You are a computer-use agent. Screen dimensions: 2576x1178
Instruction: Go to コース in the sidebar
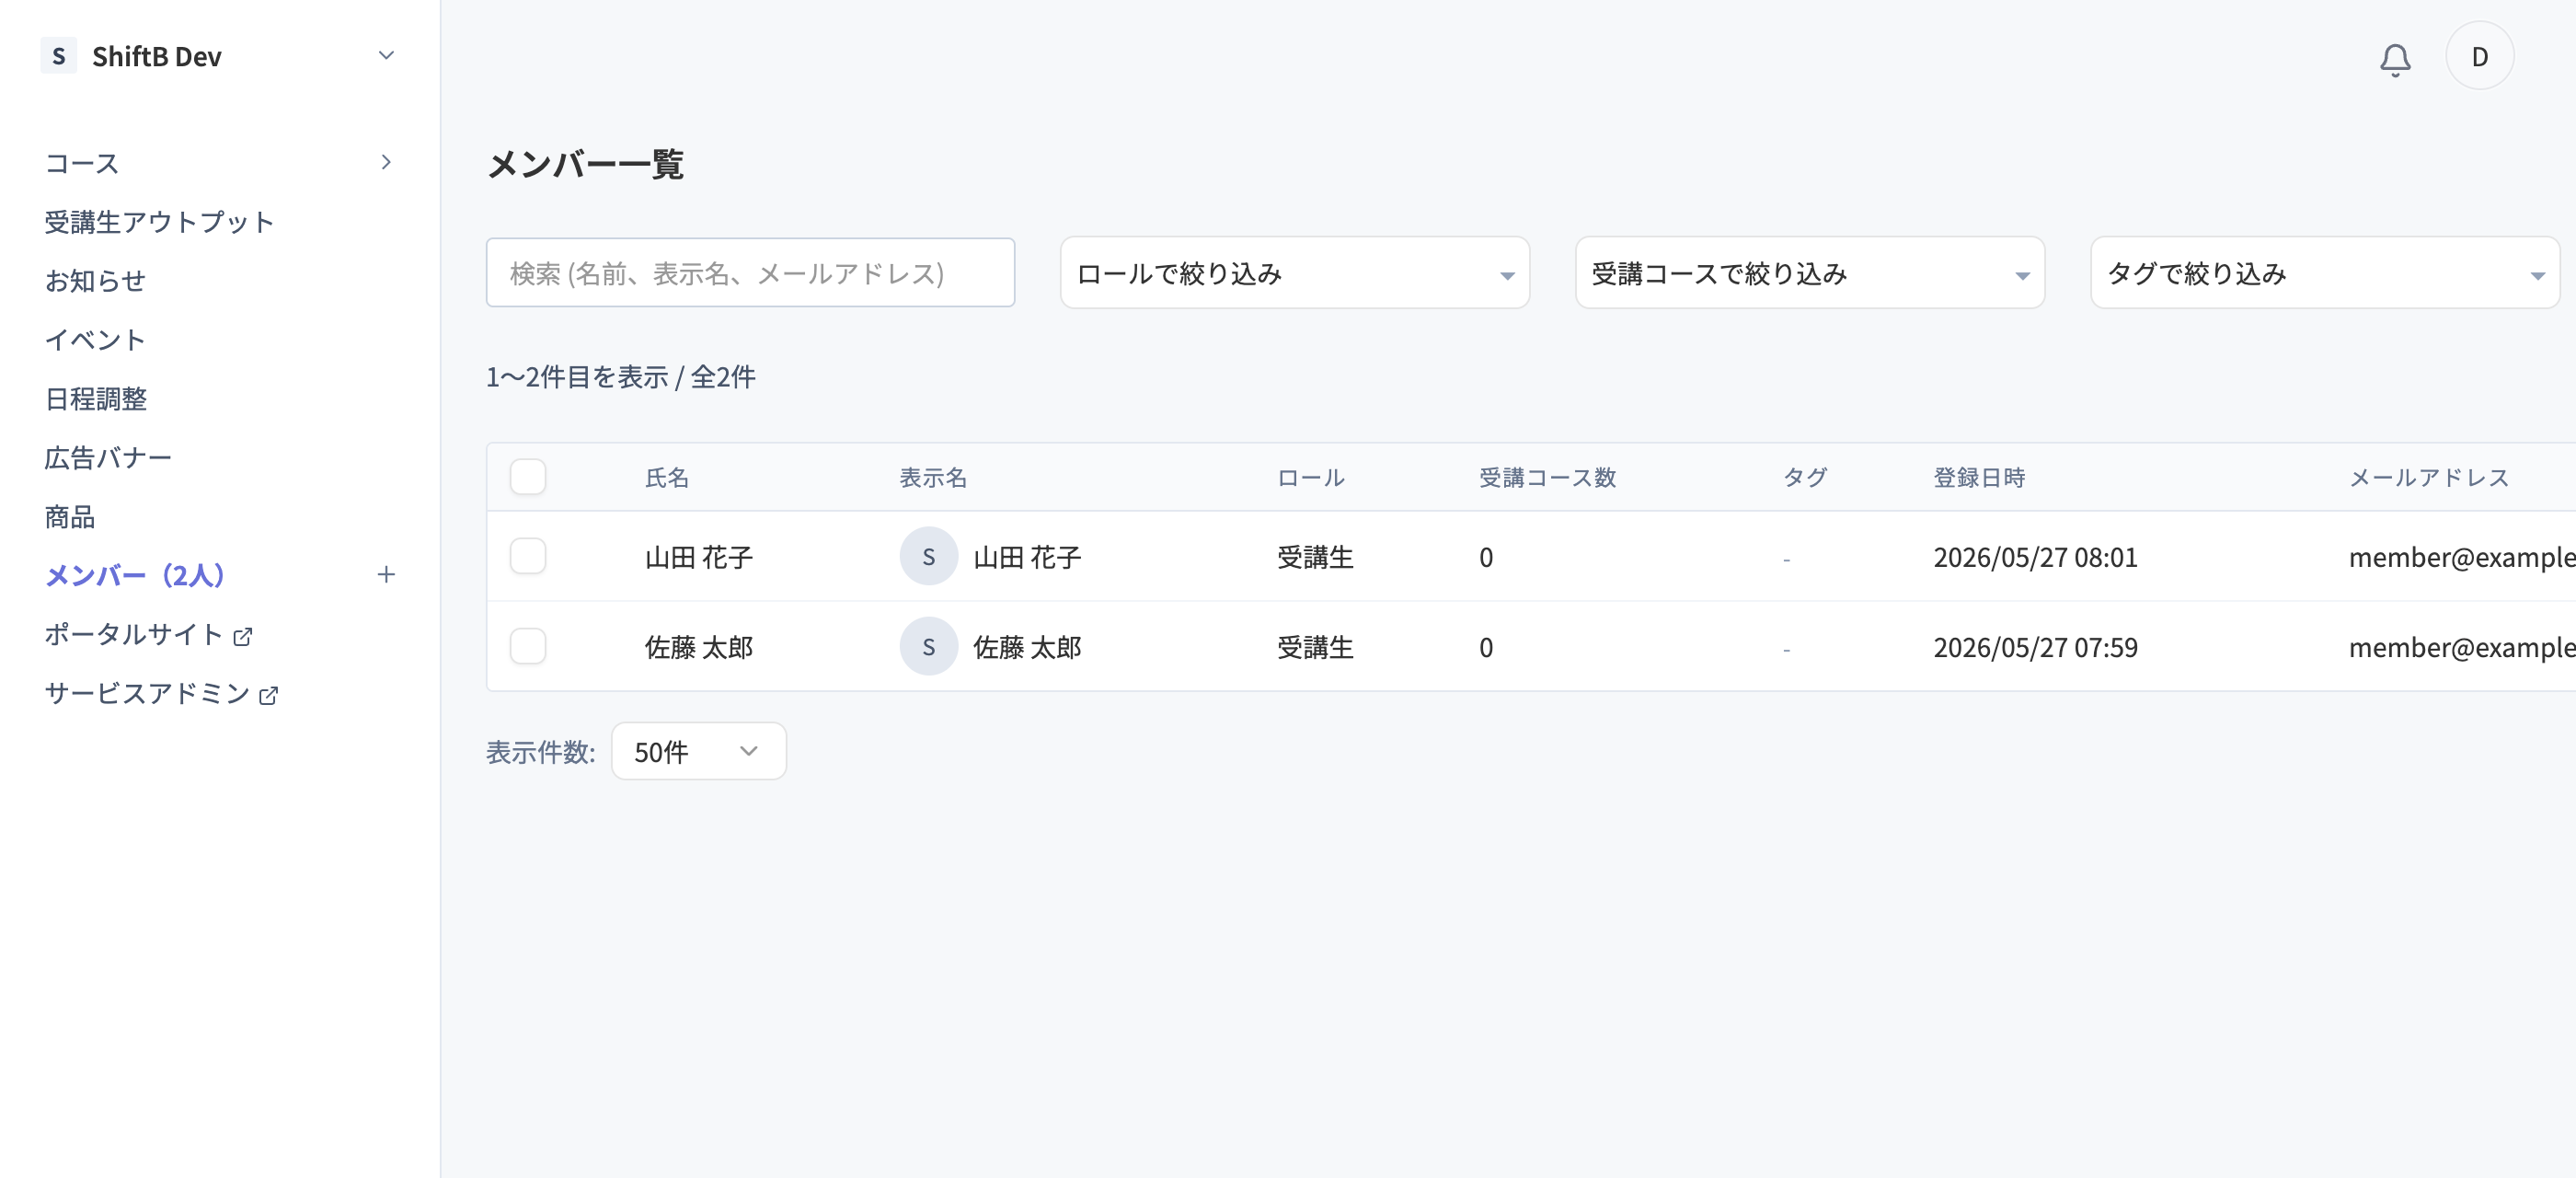pos(82,163)
